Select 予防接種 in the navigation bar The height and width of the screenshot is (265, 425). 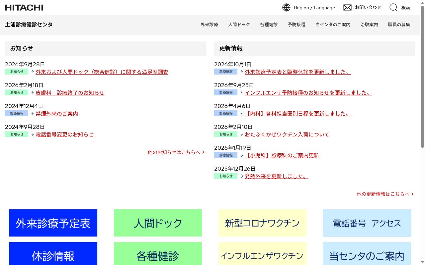point(297,25)
